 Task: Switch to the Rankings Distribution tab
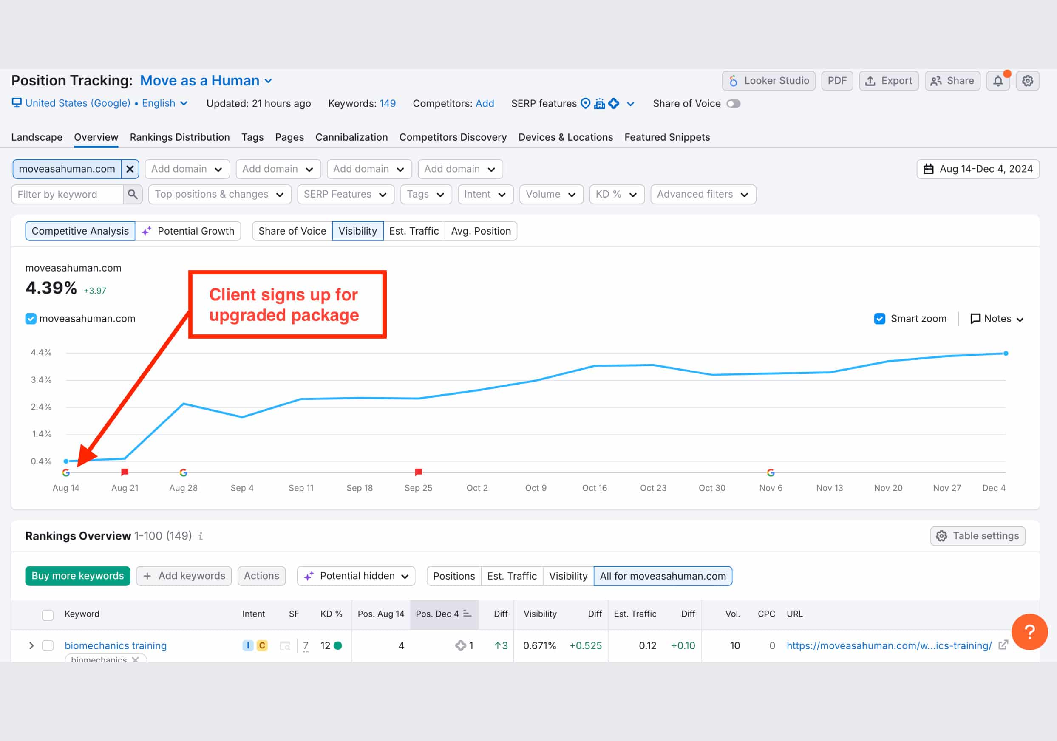[179, 137]
